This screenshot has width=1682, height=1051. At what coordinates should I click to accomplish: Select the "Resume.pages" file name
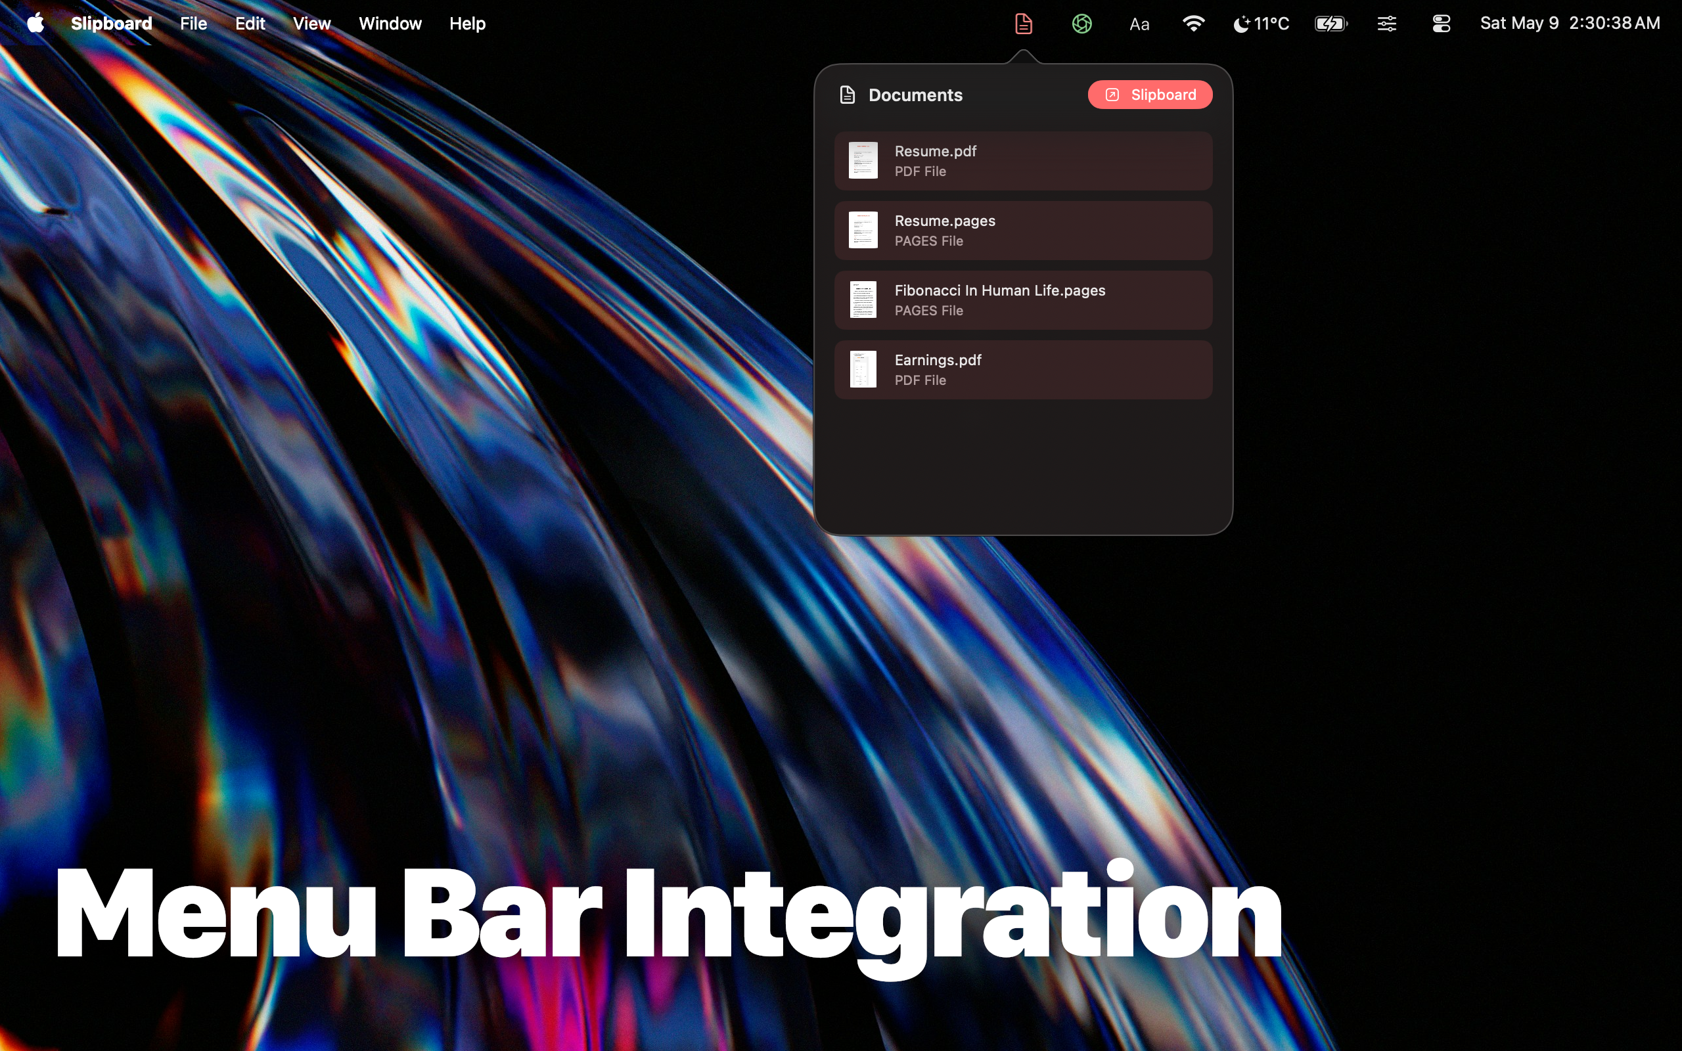945,221
